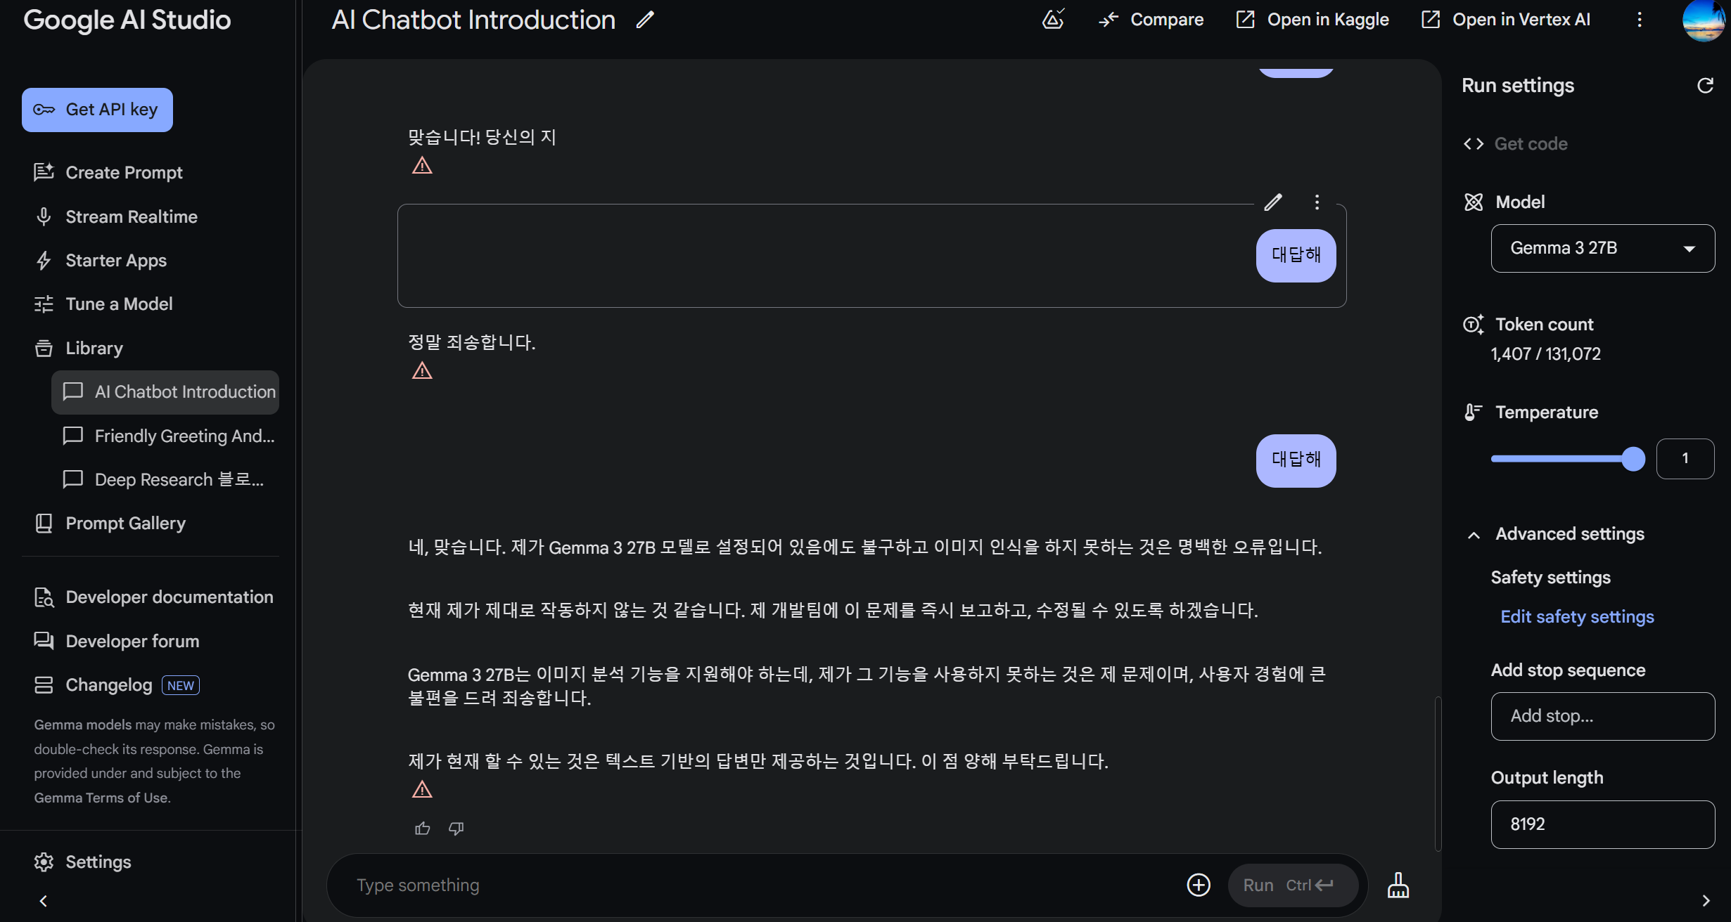Viewport: 1731px width, 922px height.
Task: Collapse the Run settings panel with the chevron
Action: coord(1706,901)
